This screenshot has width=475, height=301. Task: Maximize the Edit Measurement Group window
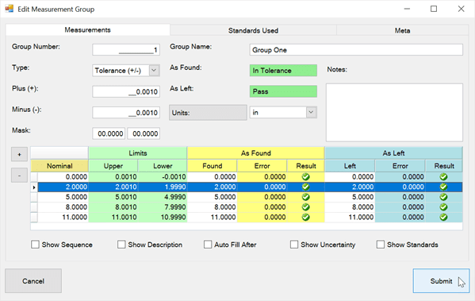434,9
